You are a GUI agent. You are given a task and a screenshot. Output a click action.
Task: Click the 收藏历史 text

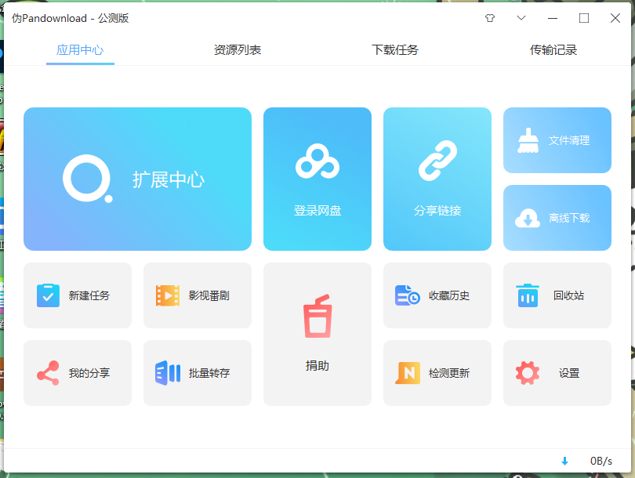(449, 295)
